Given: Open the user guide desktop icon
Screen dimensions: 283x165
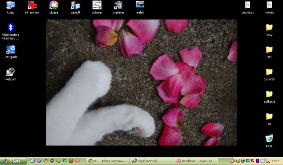Looking at the screenshot, I should [x=11, y=50].
